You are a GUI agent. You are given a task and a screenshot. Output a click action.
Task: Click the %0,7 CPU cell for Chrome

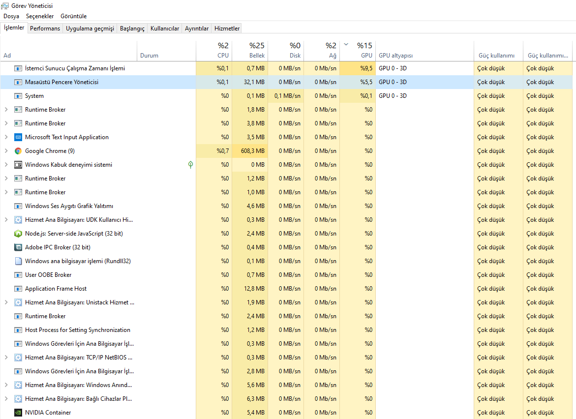(x=214, y=151)
